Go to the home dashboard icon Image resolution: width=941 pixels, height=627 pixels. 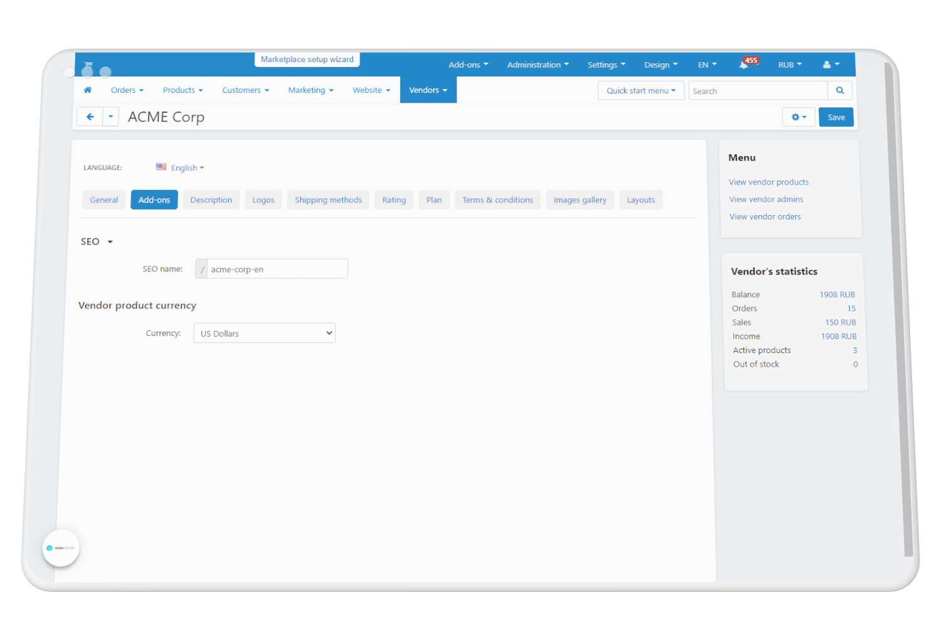click(88, 90)
